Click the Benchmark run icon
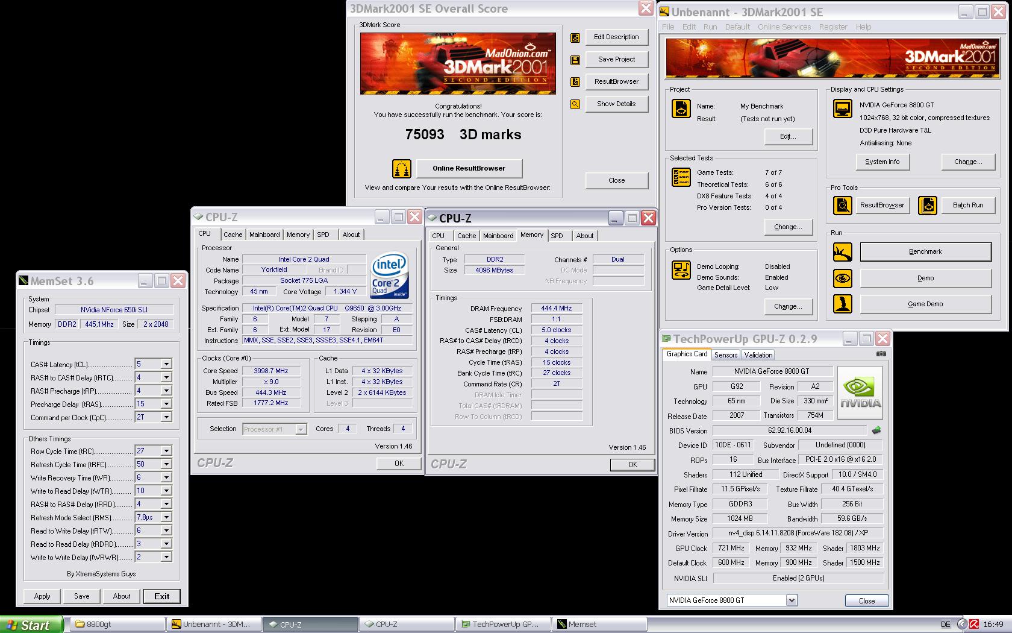Image resolution: width=1012 pixels, height=633 pixels. pyautogui.click(x=842, y=252)
